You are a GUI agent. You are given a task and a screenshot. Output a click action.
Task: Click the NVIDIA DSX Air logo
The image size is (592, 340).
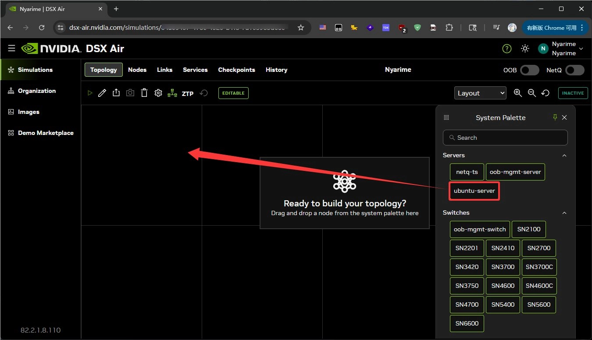73,48
